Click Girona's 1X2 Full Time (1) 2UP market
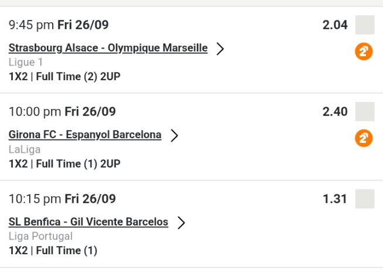This screenshot has height=273, width=383. (64, 164)
